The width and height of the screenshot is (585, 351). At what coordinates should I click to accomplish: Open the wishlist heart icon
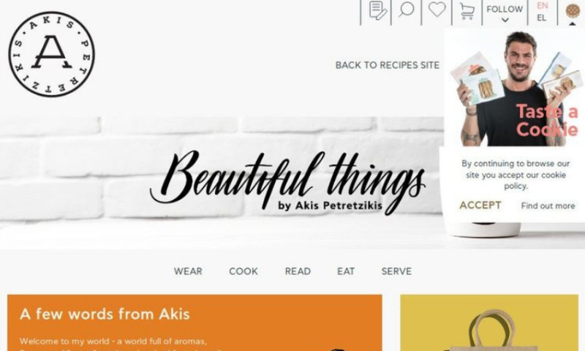click(x=437, y=10)
